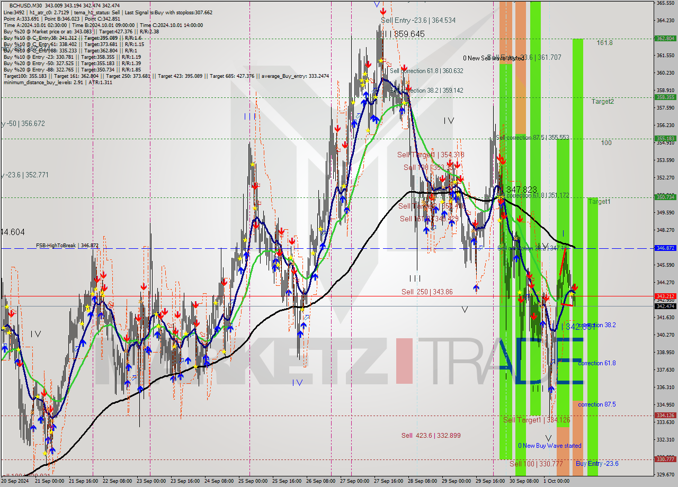This screenshot has width=678, height=487.
Task: Click the BCHUSD,M30 symbol title text
Action: [26, 5]
